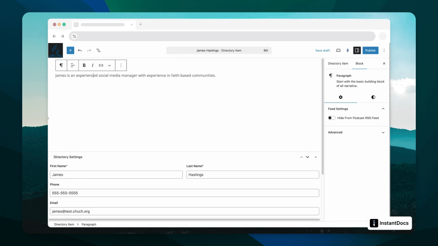Viewport: 438px width, 246px height.
Task: Select Directory Item in footer breadcrumb
Action: coord(64,224)
